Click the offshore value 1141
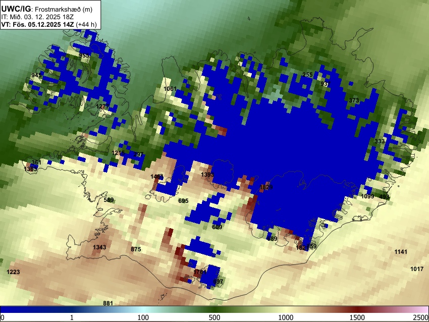Viewport: 429px width, 322px height. 401,252
